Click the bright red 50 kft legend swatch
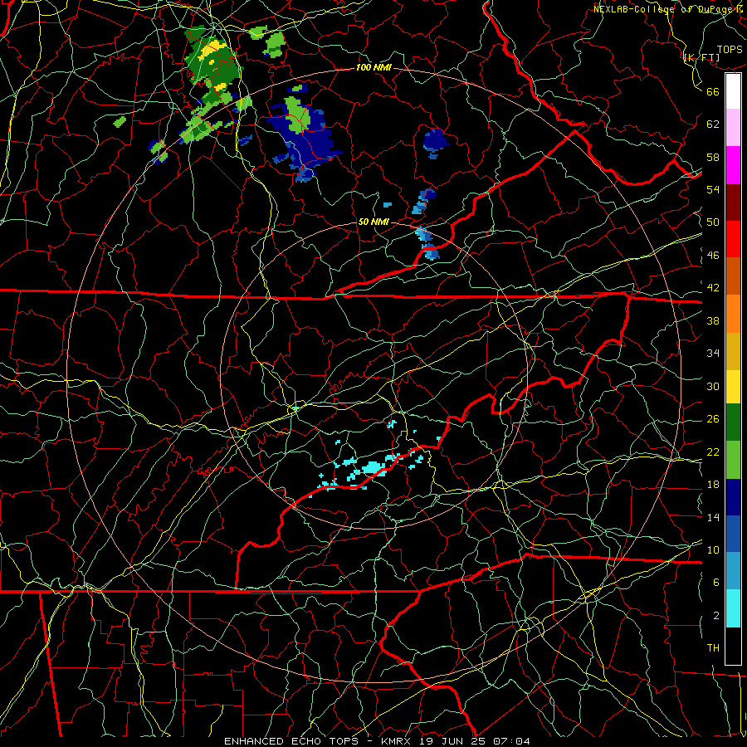 [x=733, y=239]
